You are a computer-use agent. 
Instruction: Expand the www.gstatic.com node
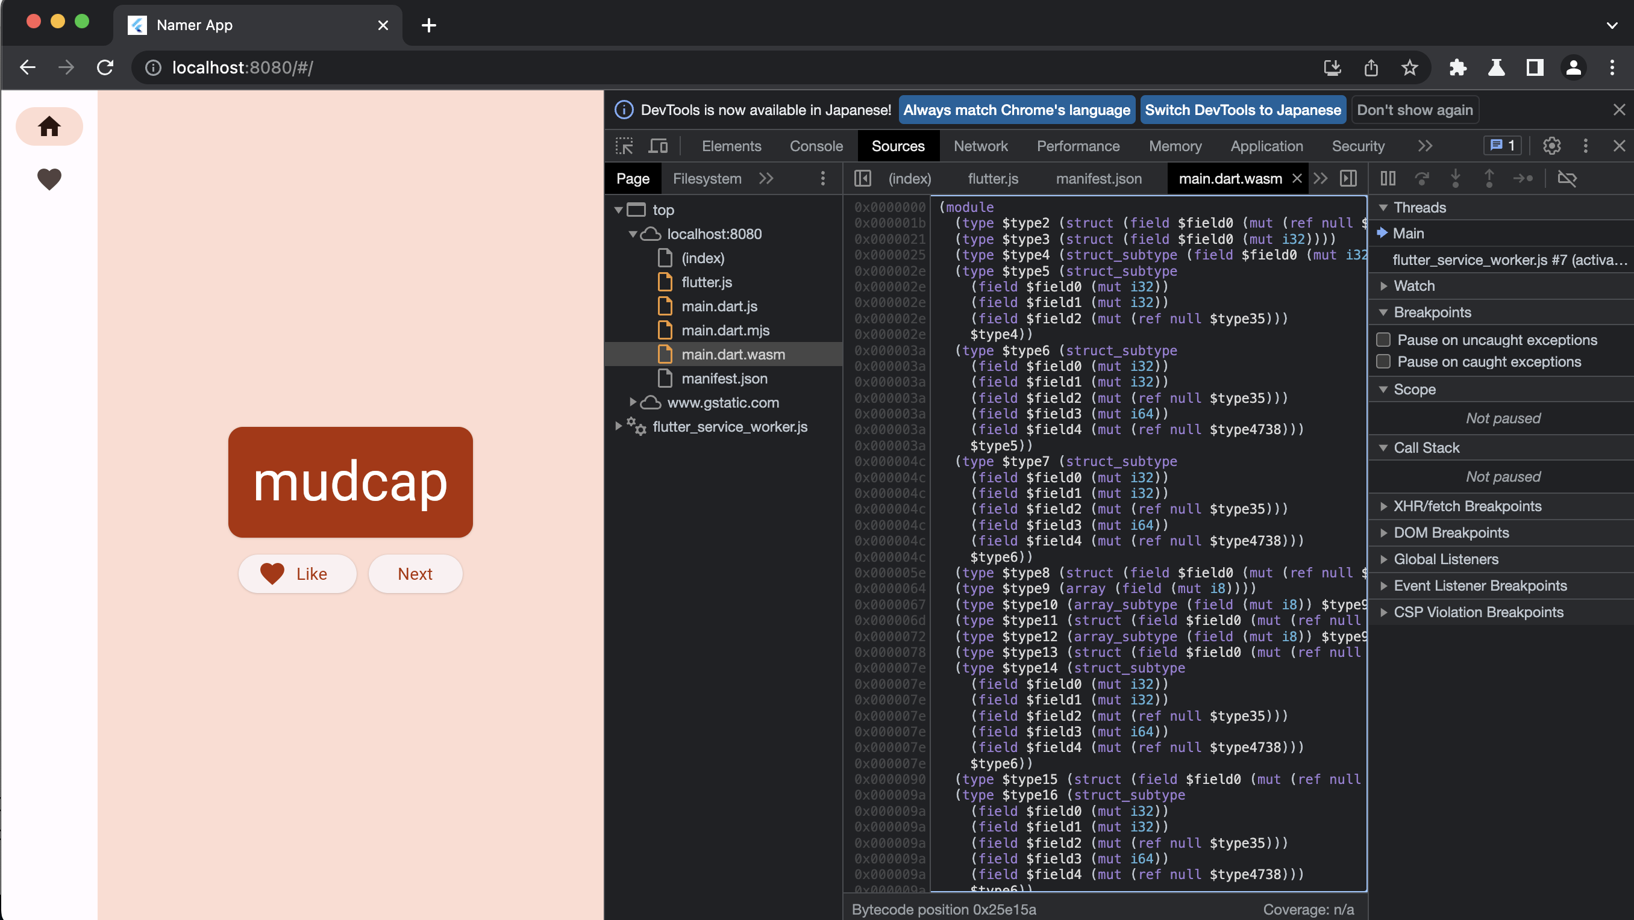(633, 402)
